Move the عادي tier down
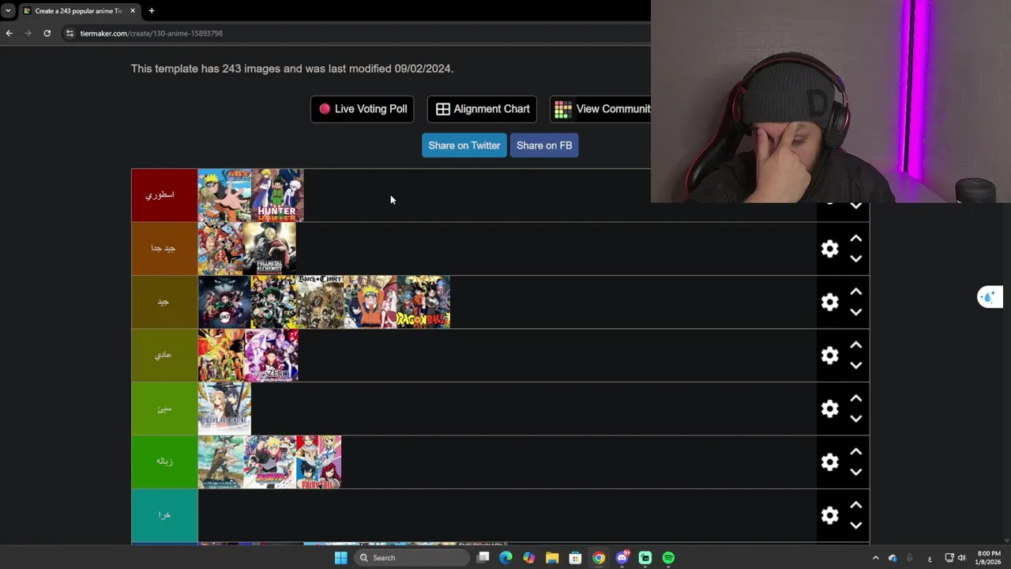1011x569 pixels. point(855,366)
